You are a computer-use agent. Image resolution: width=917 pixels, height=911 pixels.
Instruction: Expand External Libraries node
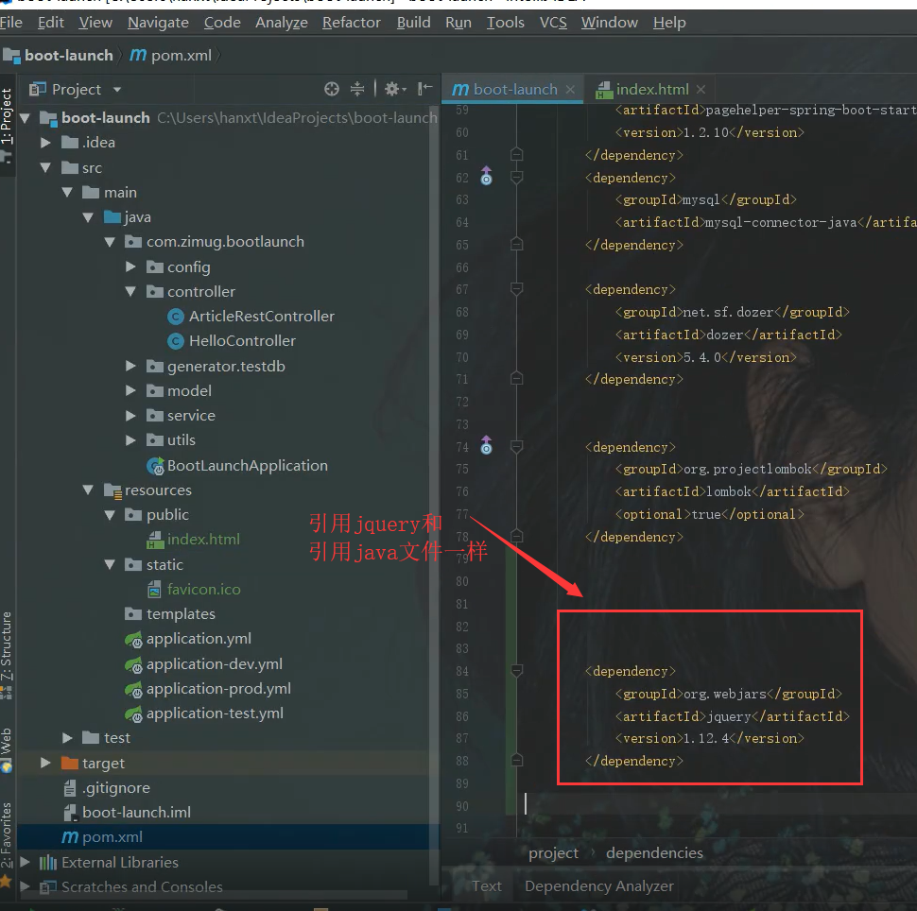[25, 862]
